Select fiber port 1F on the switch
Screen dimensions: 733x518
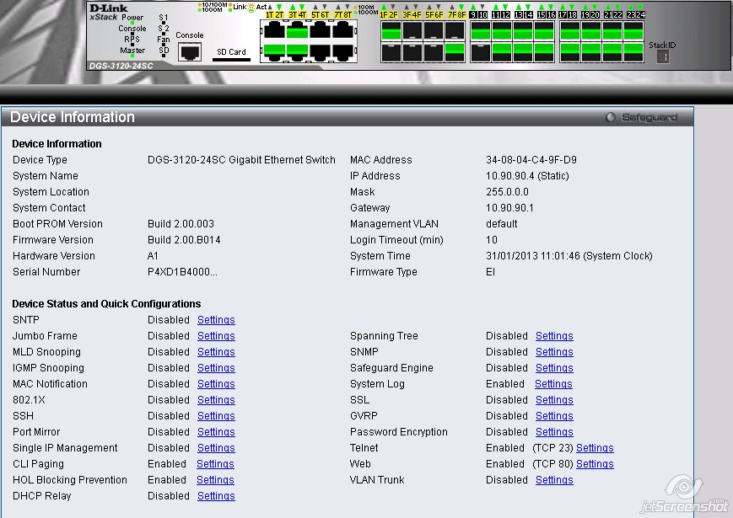coord(391,31)
